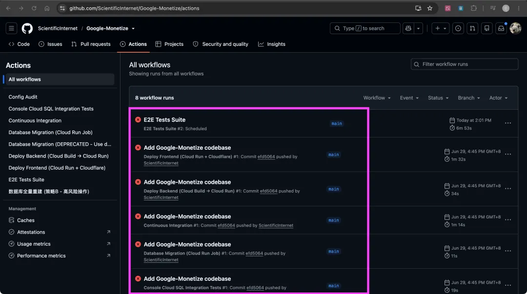The image size is (527, 294).
Task: Reload page with browser refresh button
Action: 34,8
